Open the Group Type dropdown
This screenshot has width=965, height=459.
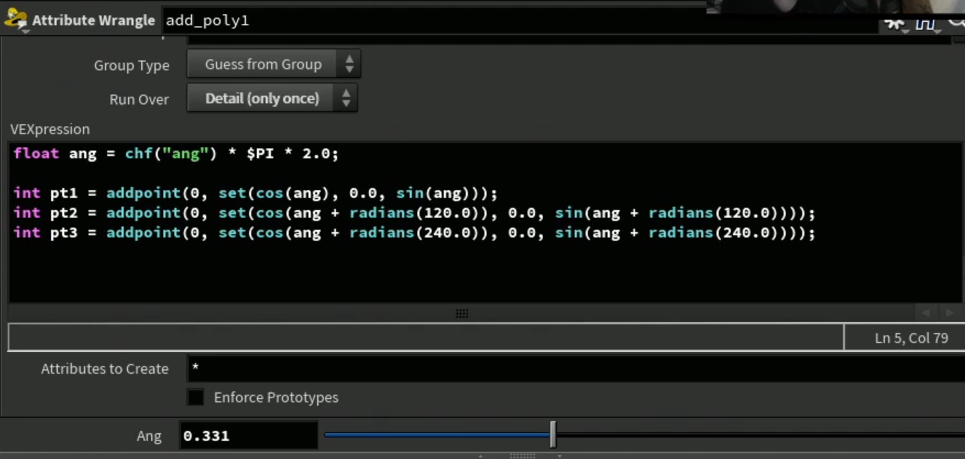pos(274,64)
